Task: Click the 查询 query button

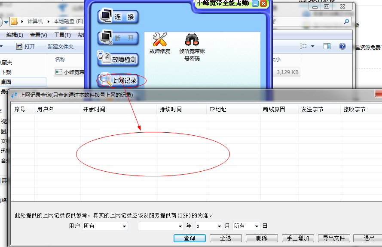Action: 189,238
